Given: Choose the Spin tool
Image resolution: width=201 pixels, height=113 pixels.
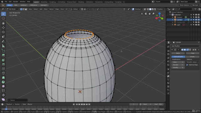Looking at the screenshot, I should [3, 82].
